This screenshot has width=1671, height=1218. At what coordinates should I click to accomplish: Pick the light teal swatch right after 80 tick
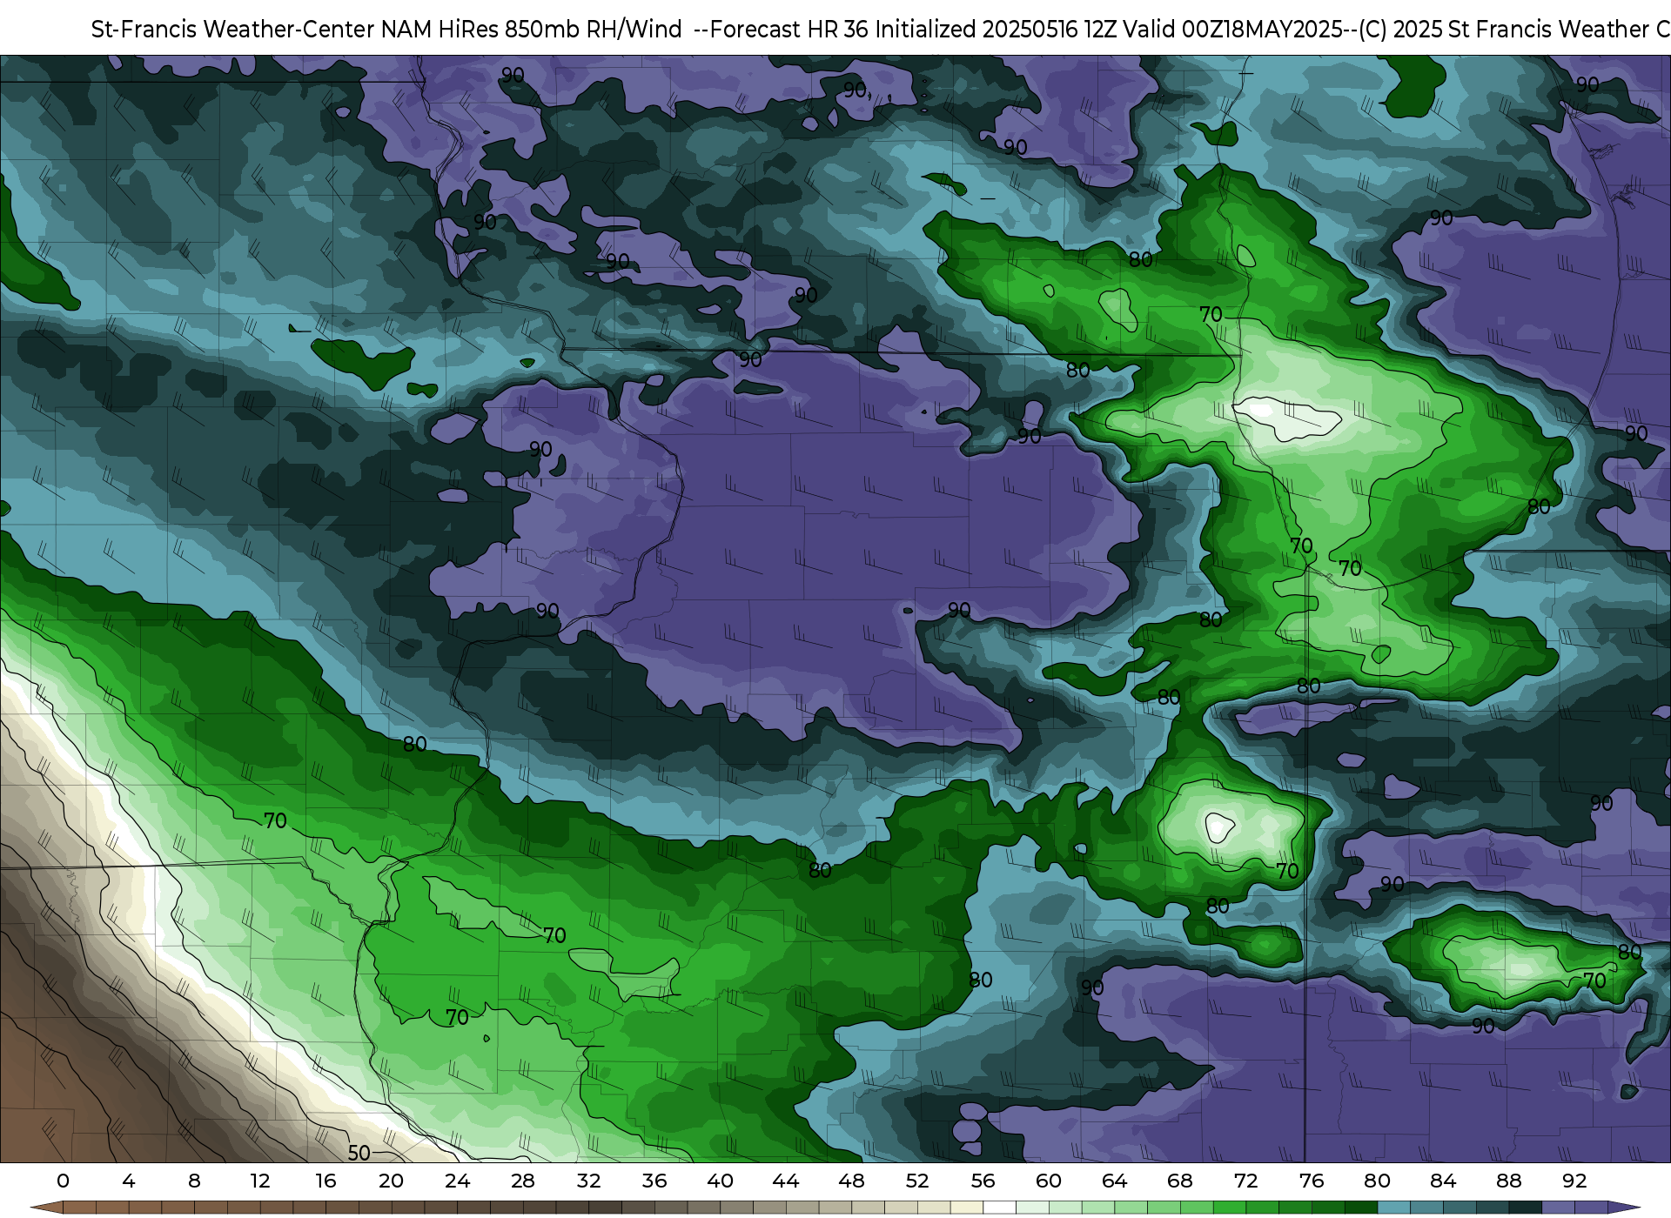point(1393,1208)
